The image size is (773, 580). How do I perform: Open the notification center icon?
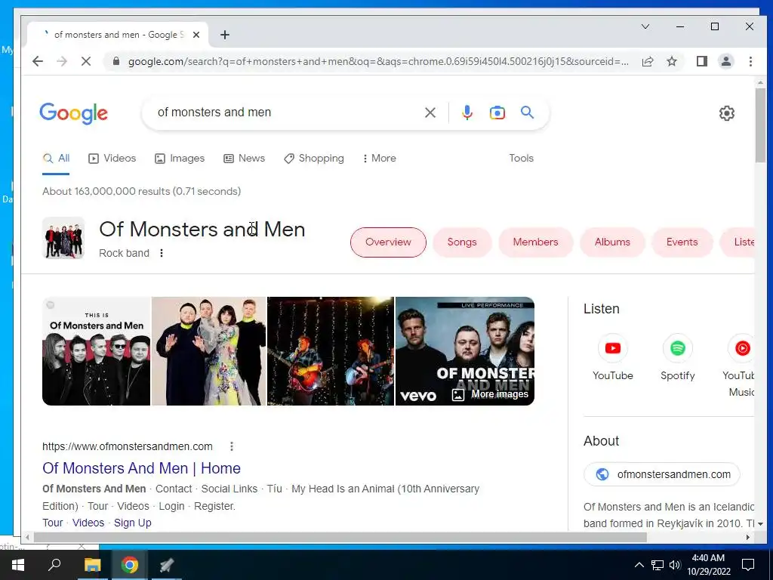[748, 565]
